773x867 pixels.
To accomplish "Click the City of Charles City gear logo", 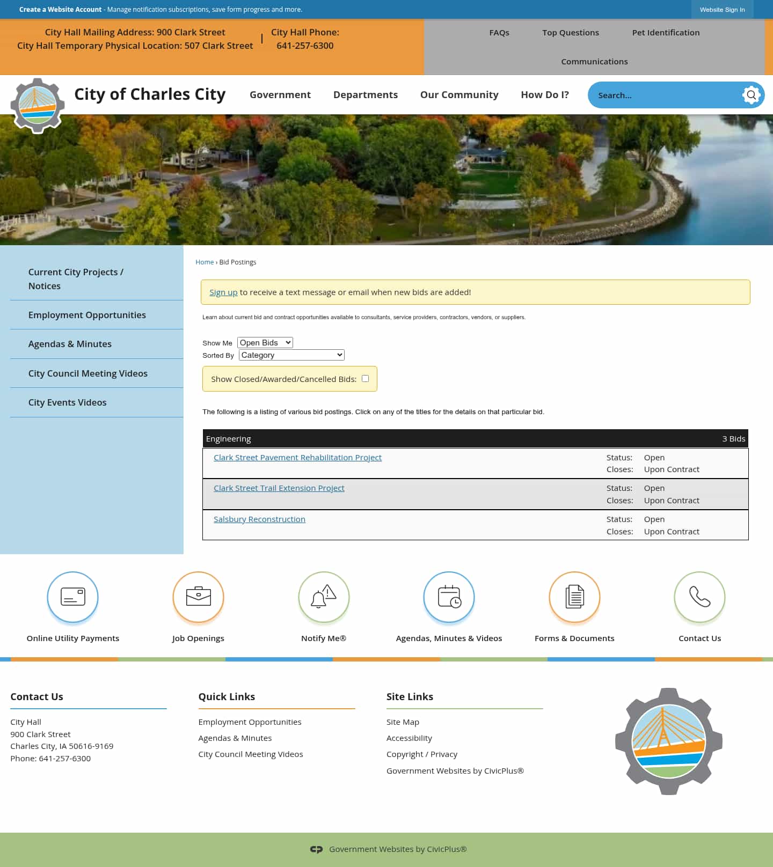I will tap(38, 106).
